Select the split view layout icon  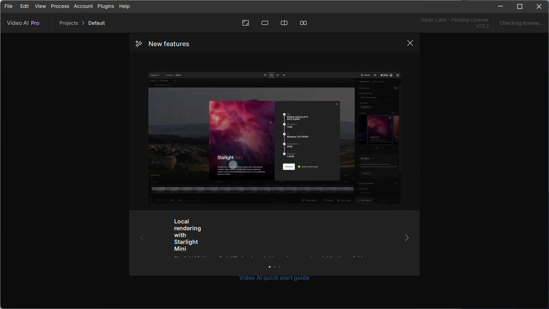point(284,23)
